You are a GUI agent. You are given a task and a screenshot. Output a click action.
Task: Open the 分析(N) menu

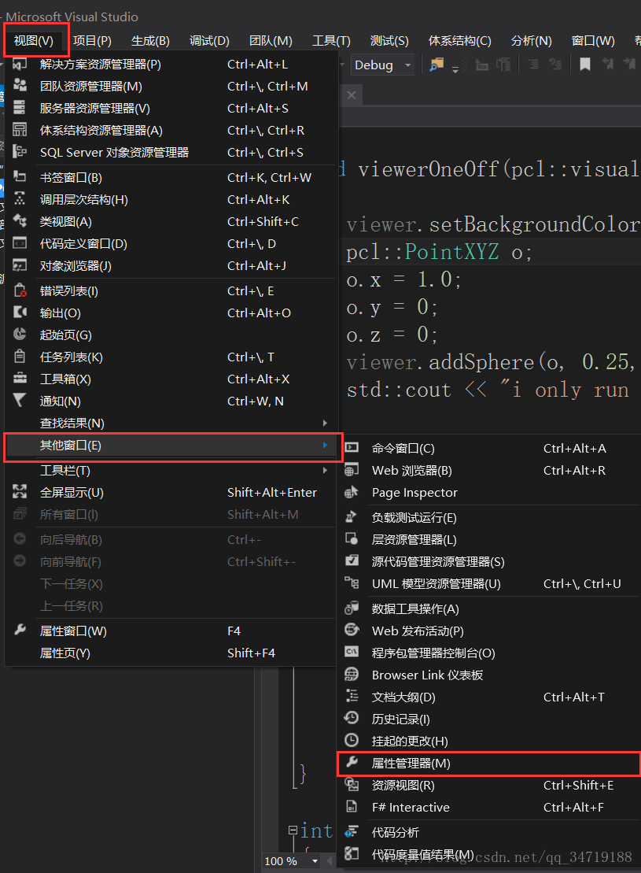pos(532,41)
